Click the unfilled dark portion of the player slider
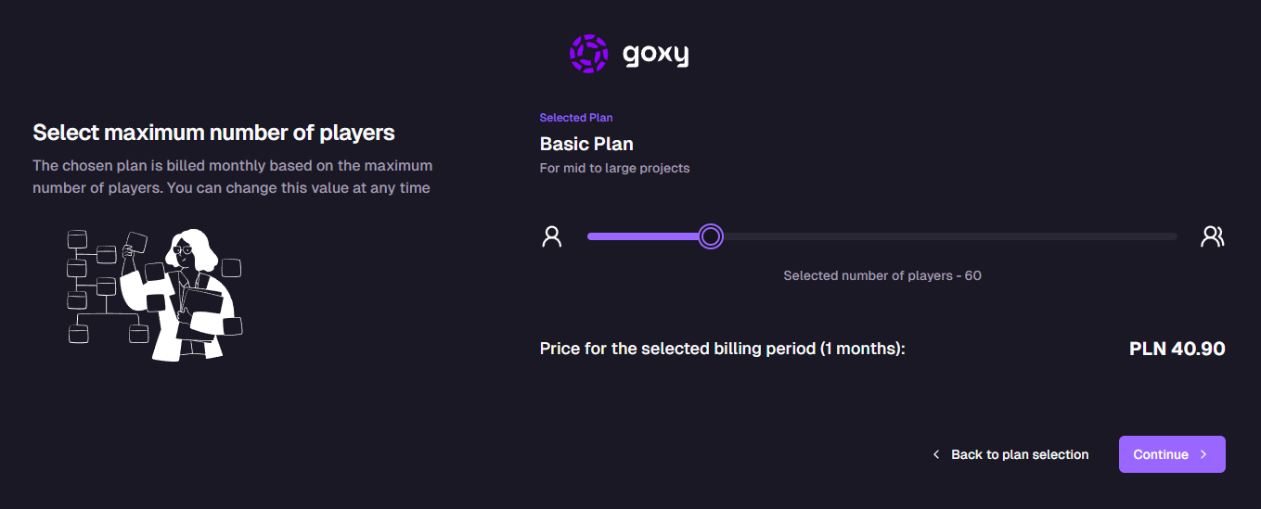This screenshot has height=509, width=1261. (x=946, y=236)
